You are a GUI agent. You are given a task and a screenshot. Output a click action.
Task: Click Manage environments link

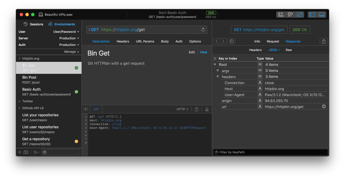pos(72,52)
